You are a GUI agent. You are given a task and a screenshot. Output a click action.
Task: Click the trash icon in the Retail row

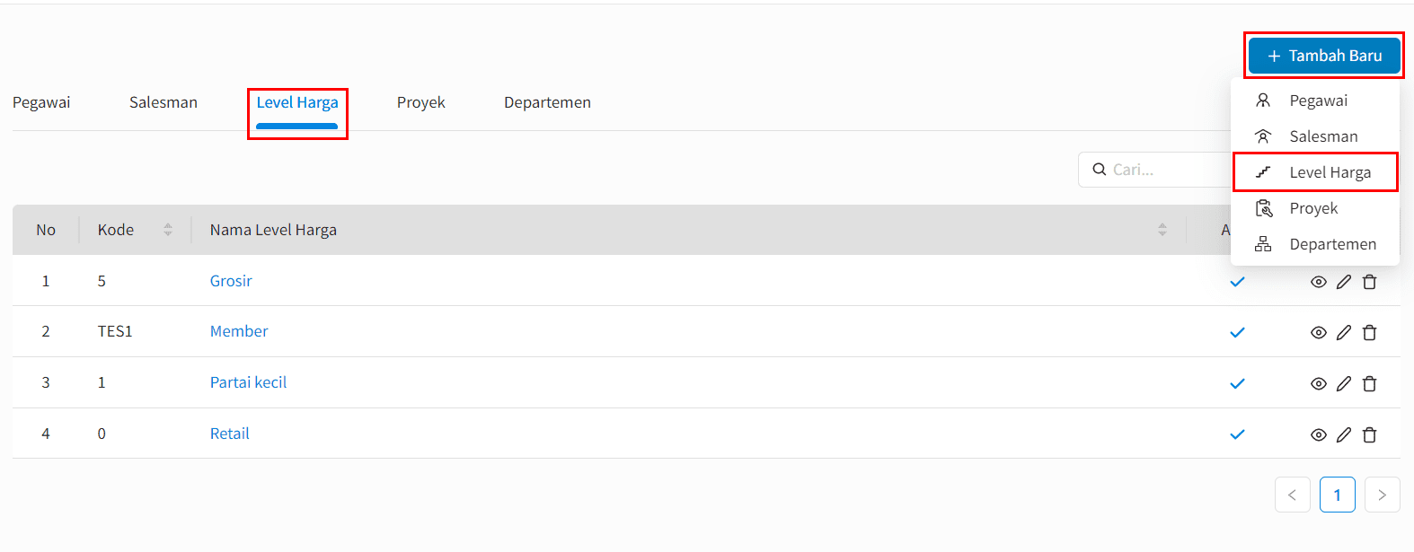click(1370, 435)
